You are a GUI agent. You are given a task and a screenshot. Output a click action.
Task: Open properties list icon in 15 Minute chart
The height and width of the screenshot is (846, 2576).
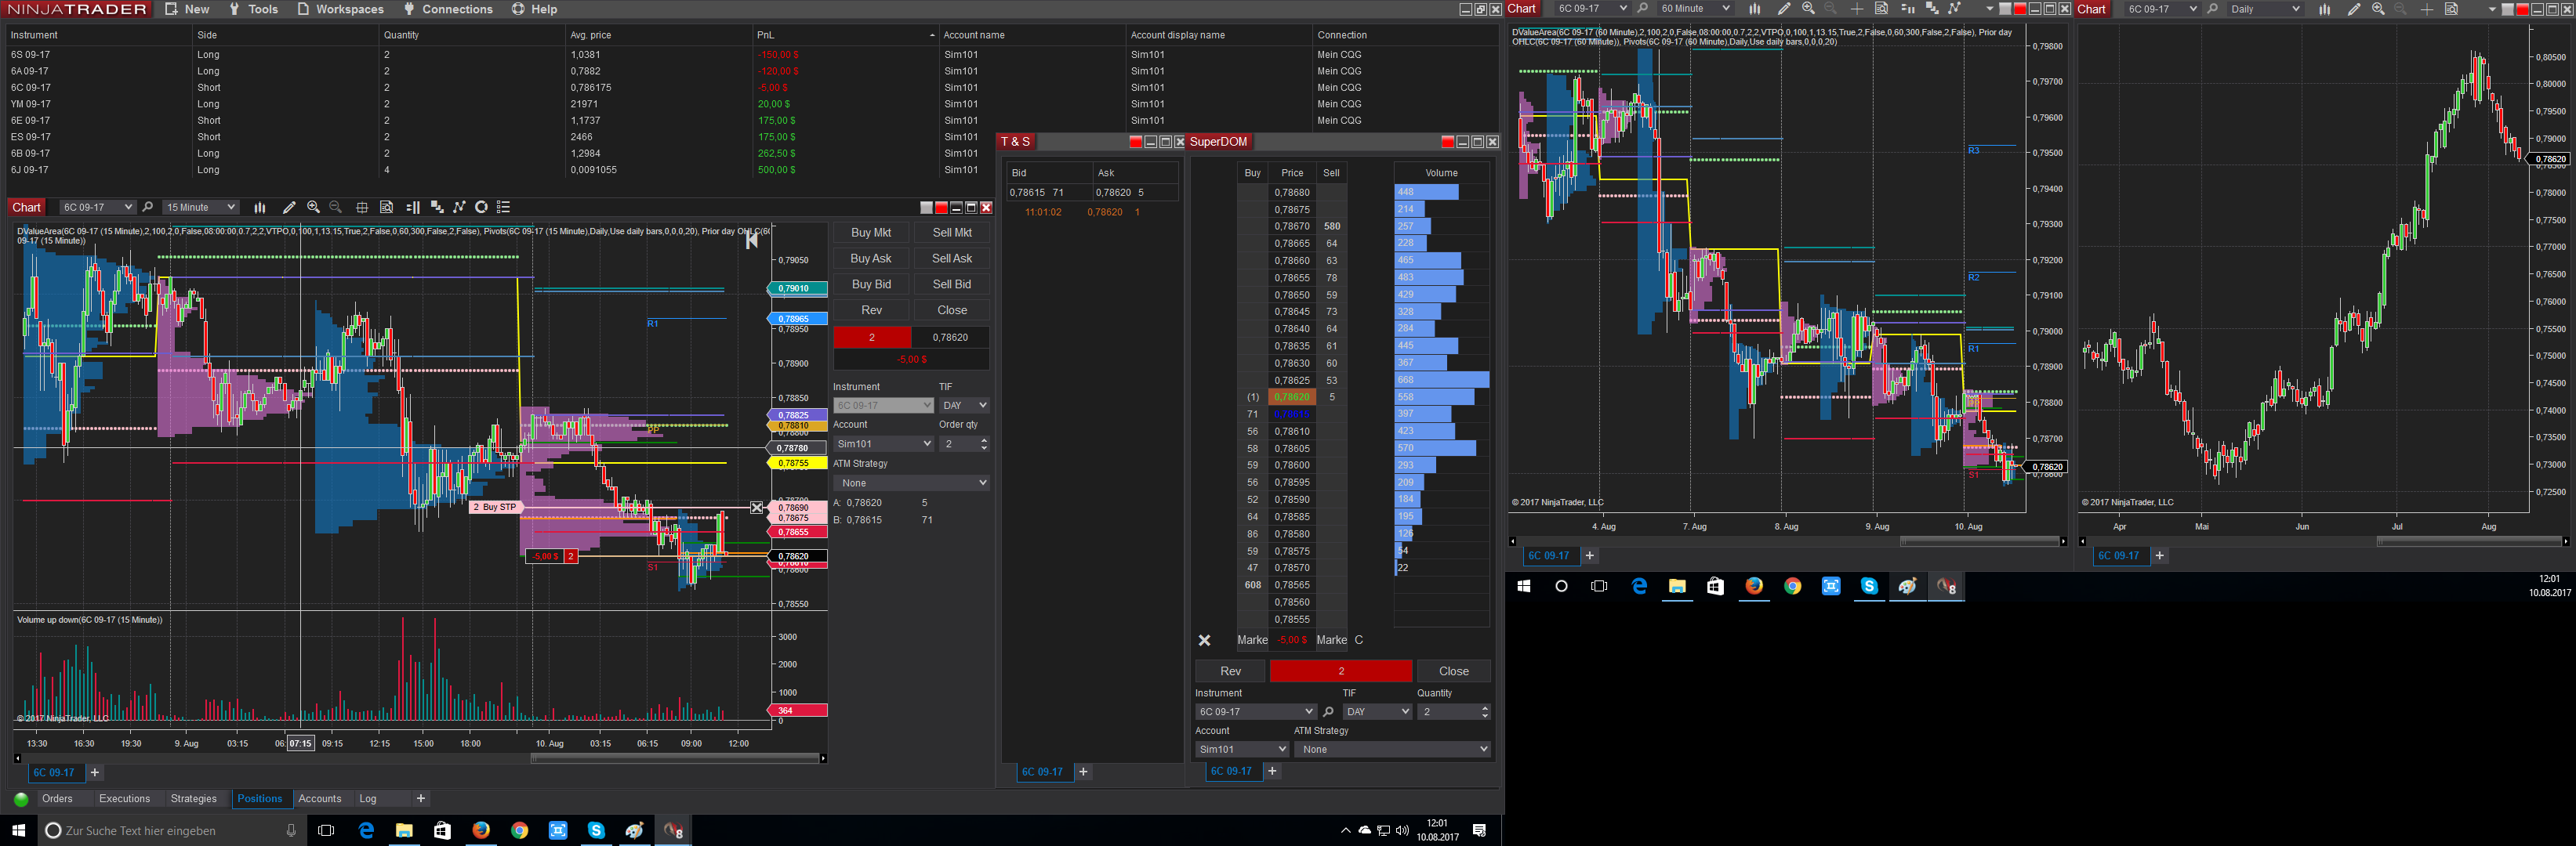pyautogui.click(x=504, y=208)
